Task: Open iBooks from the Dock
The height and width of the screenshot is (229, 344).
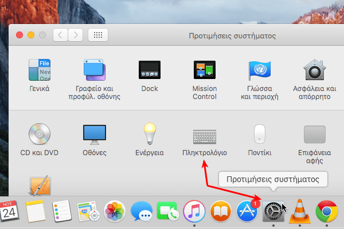Action: [x=221, y=211]
